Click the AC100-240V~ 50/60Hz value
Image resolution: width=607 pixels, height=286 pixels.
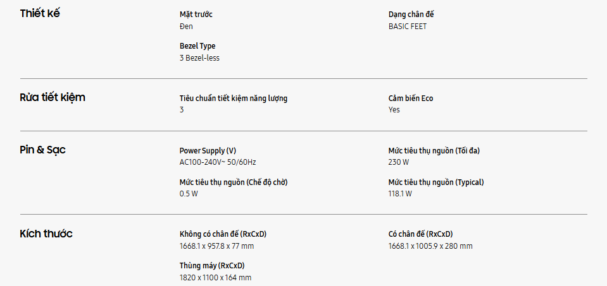[218, 162]
